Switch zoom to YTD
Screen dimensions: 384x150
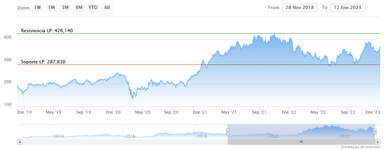(x=93, y=7)
